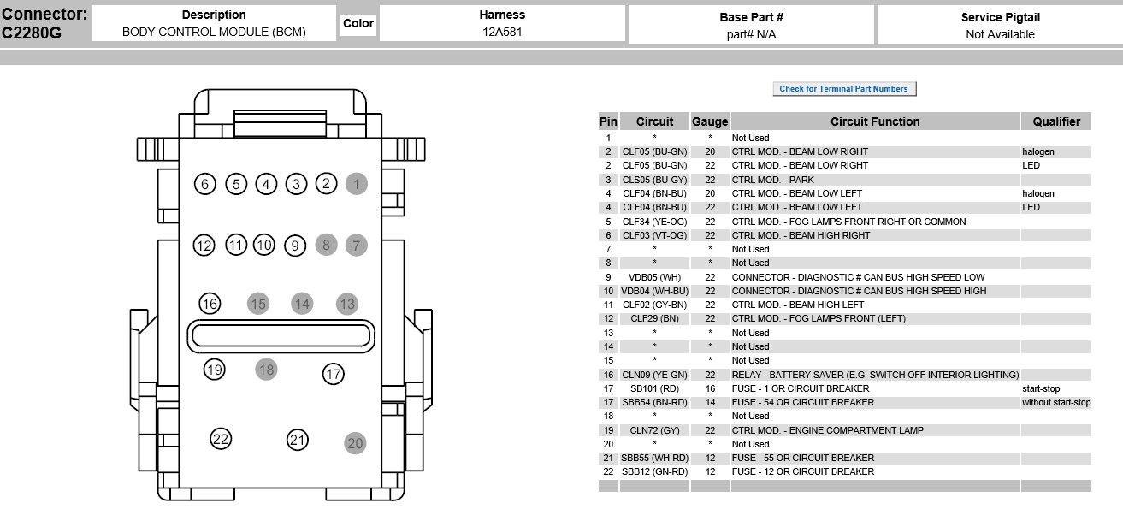The height and width of the screenshot is (515, 1123).
Task: Click pin 17 on the connector face
Action: click(x=334, y=372)
